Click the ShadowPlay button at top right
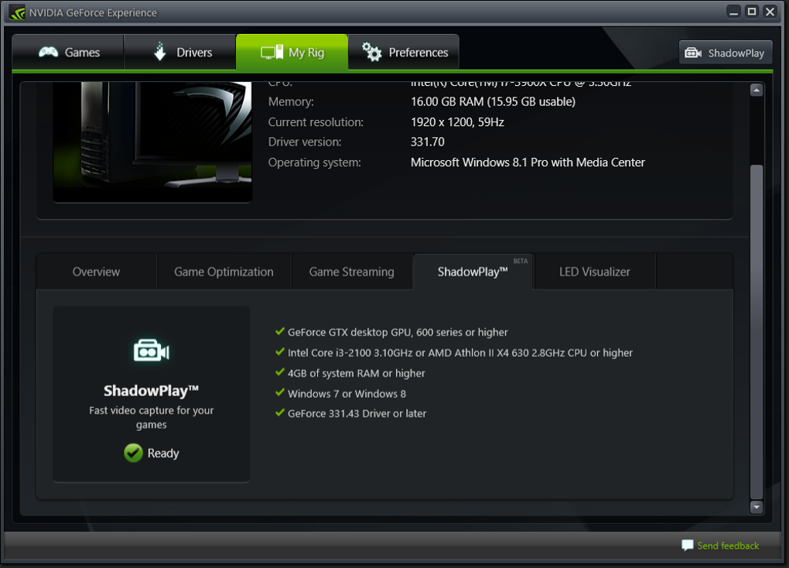 point(726,53)
